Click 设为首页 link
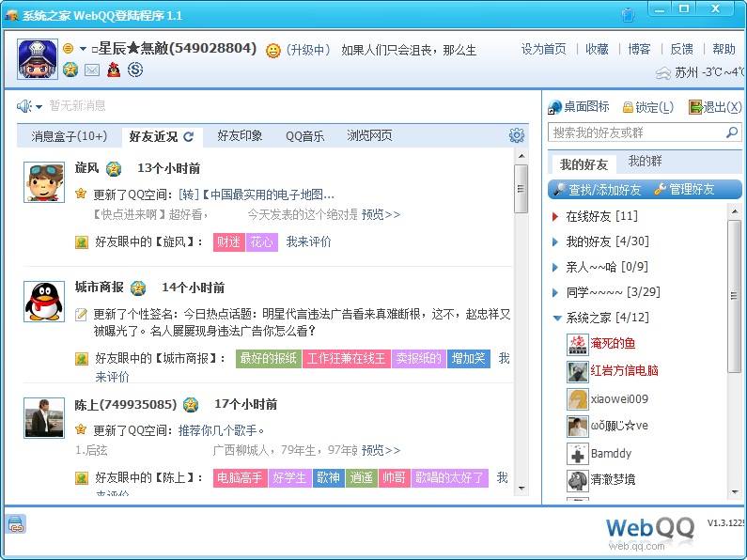The width and height of the screenshot is (747, 560). coord(544,49)
